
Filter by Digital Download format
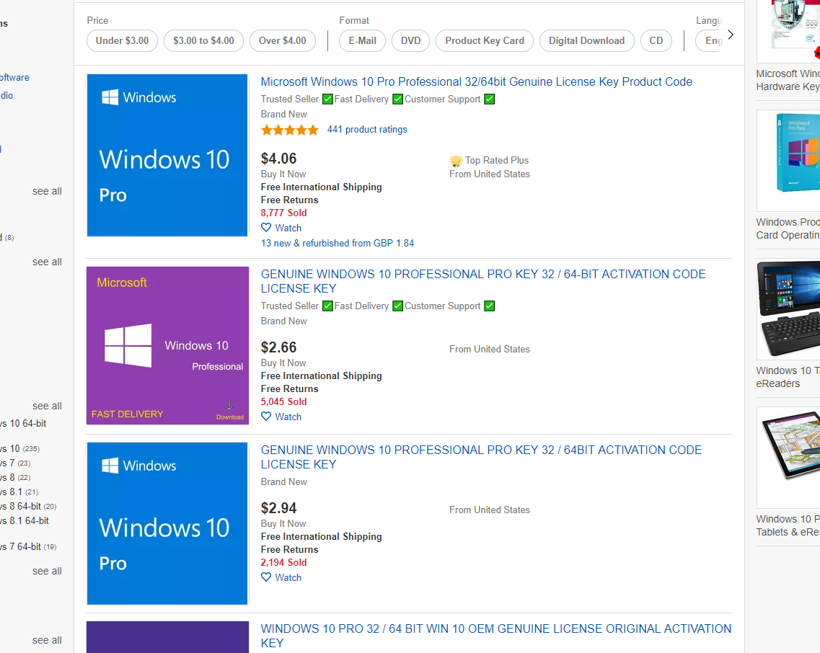(x=586, y=41)
